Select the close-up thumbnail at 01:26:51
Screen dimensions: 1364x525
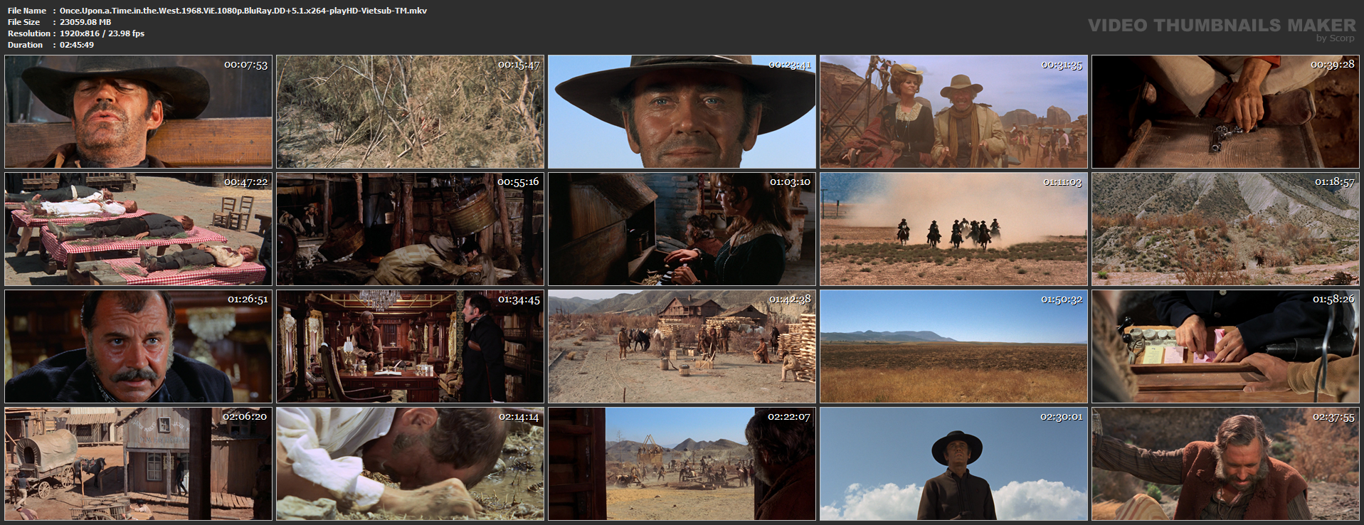pyautogui.click(x=138, y=346)
